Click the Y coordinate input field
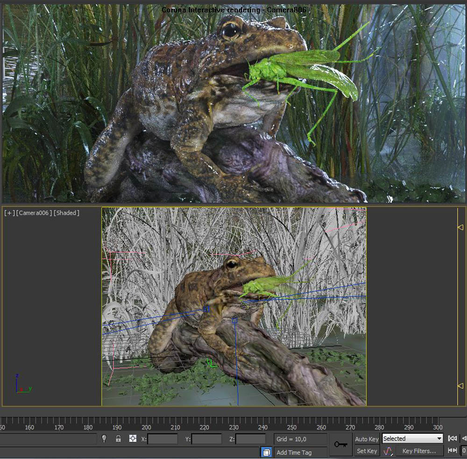 (207, 439)
